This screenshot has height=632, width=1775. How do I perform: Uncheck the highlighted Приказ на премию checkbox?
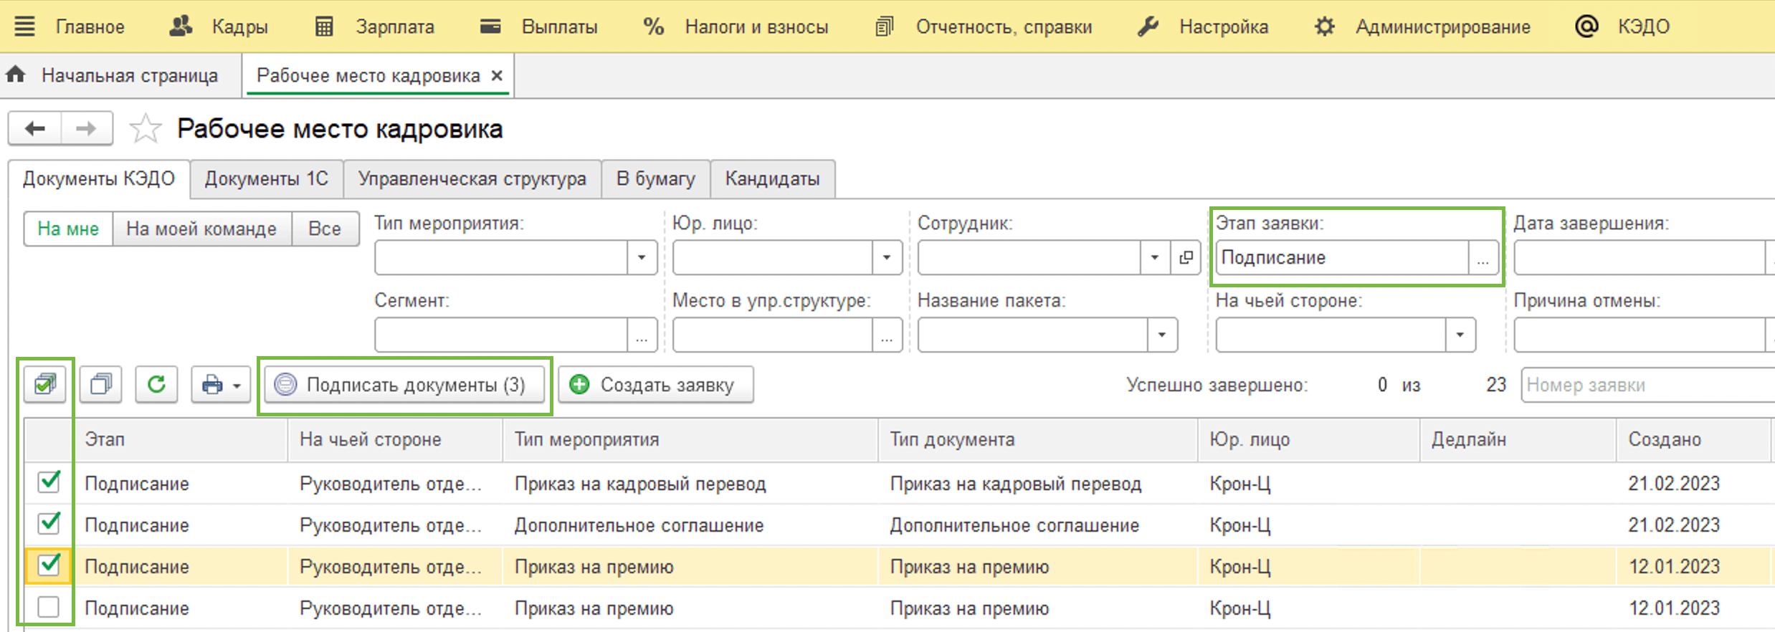coord(49,565)
